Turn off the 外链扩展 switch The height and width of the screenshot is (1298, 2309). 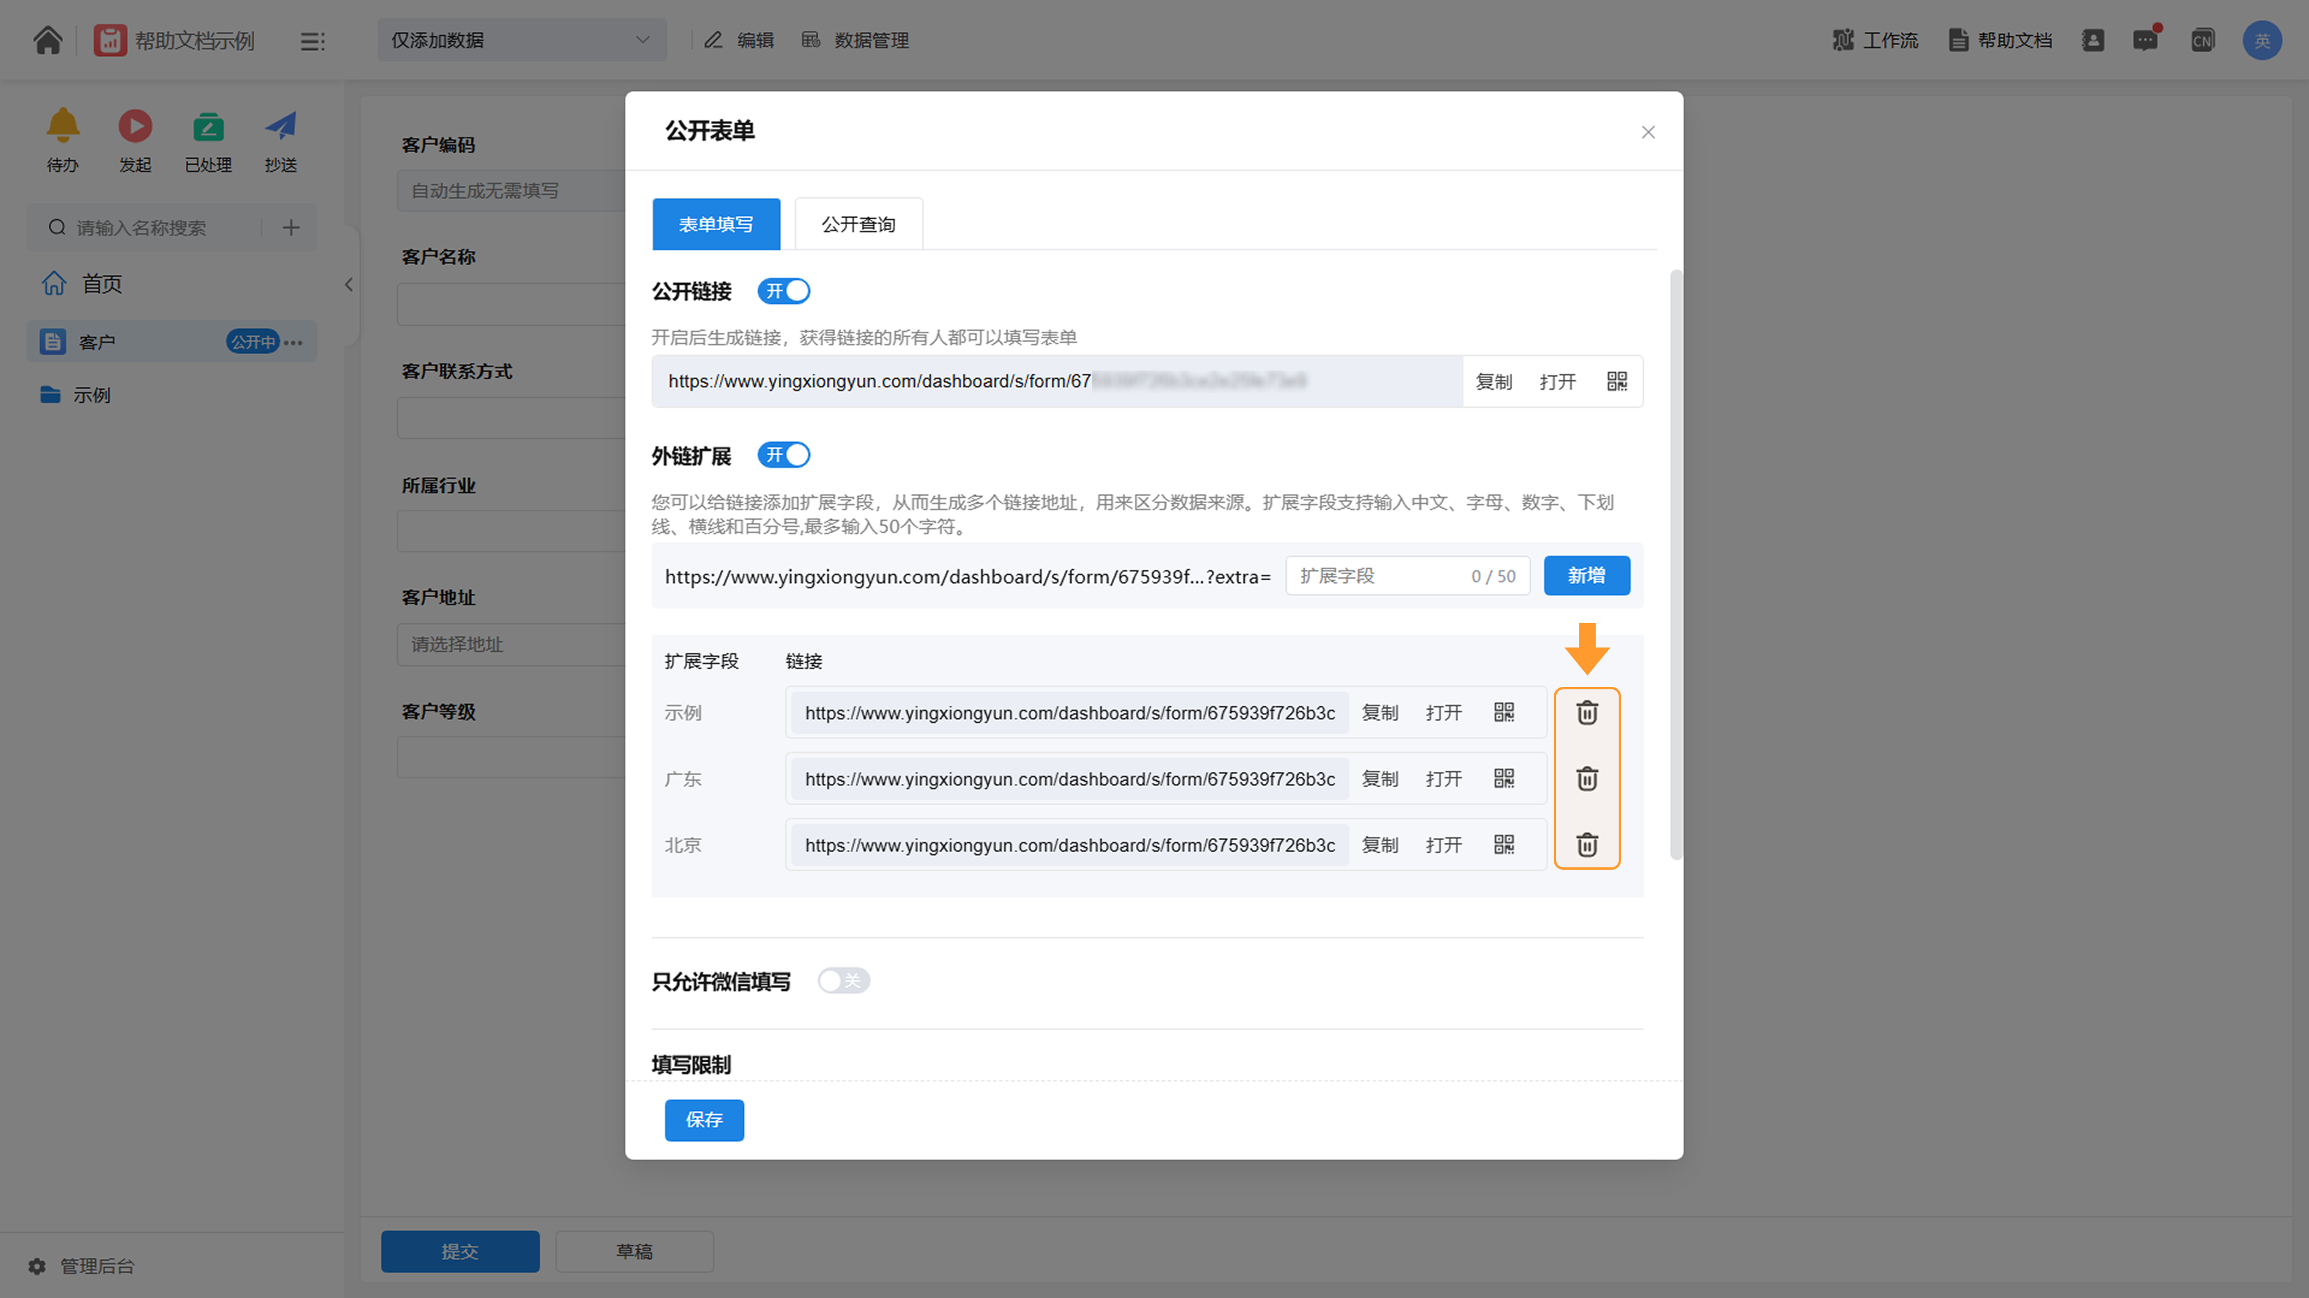tap(784, 455)
